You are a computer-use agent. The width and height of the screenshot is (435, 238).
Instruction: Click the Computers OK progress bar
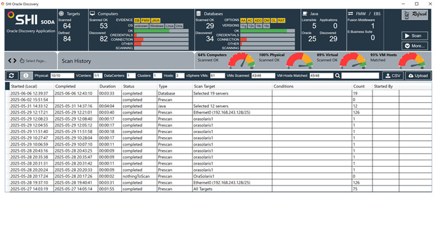161,31
